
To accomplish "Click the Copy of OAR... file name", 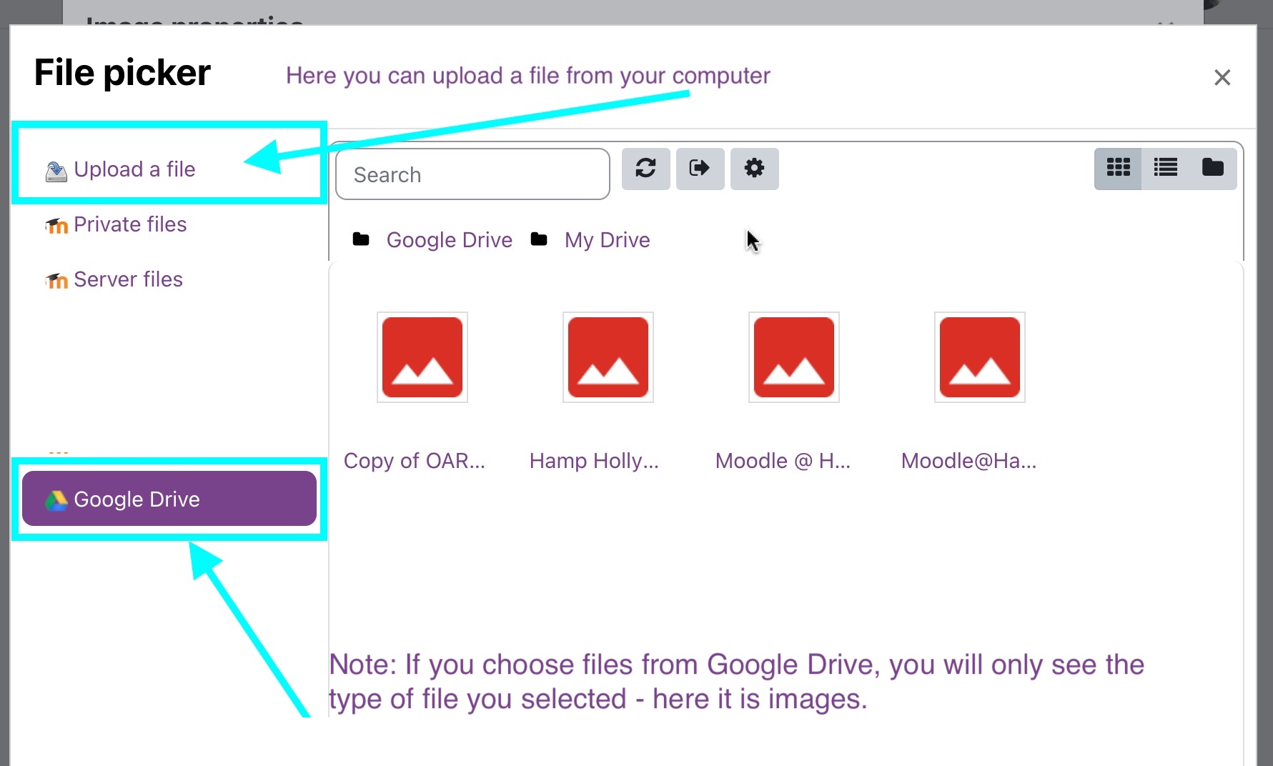I will [415, 461].
